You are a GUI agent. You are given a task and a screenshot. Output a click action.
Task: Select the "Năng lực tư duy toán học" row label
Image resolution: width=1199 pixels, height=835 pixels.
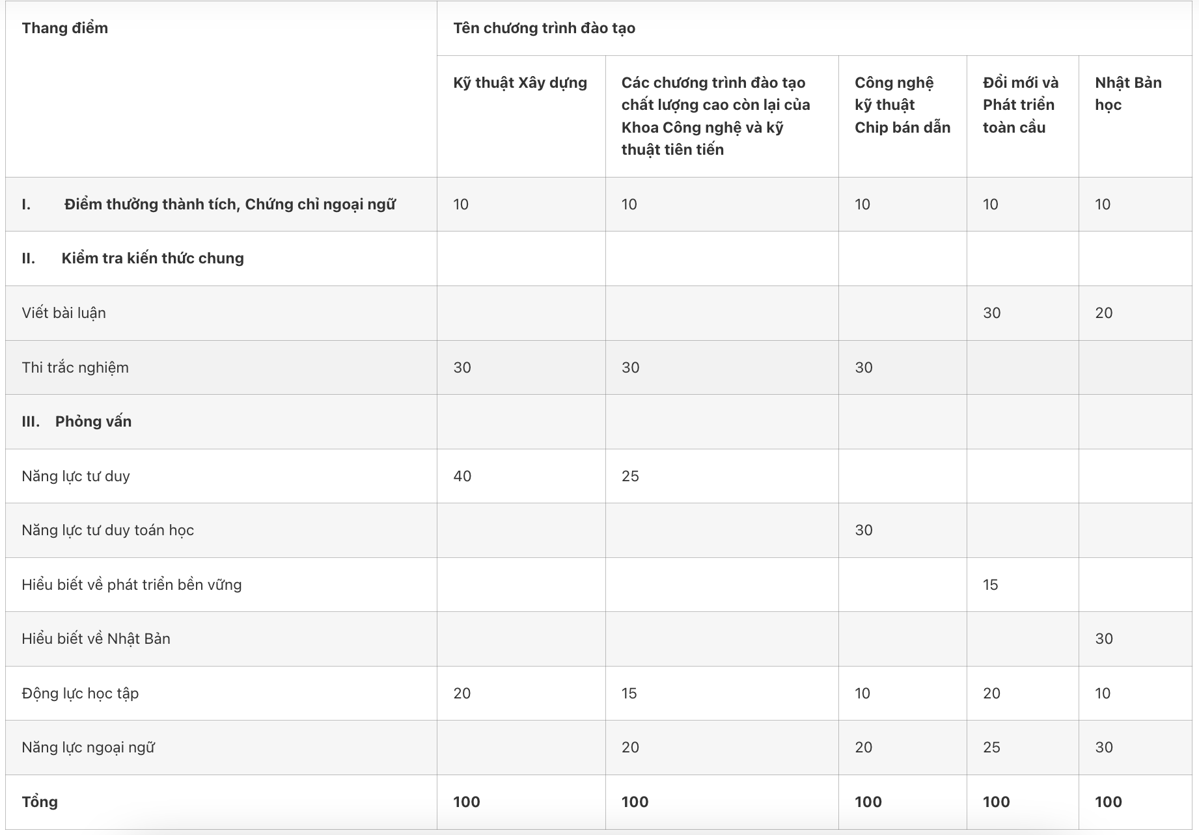point(107,530)
